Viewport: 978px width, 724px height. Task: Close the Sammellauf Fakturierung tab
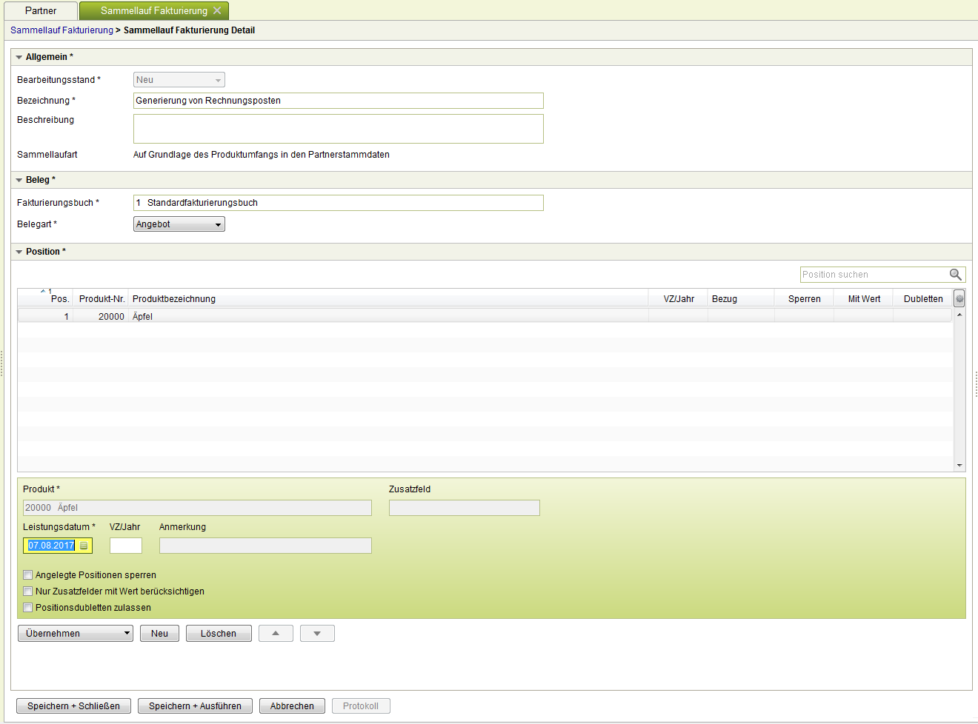point(217,10)
